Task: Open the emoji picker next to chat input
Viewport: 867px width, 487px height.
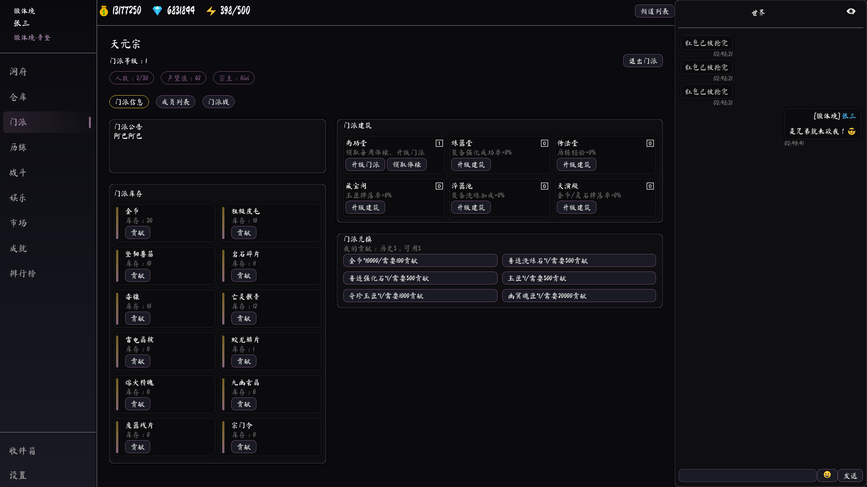Action: (827, 474)
